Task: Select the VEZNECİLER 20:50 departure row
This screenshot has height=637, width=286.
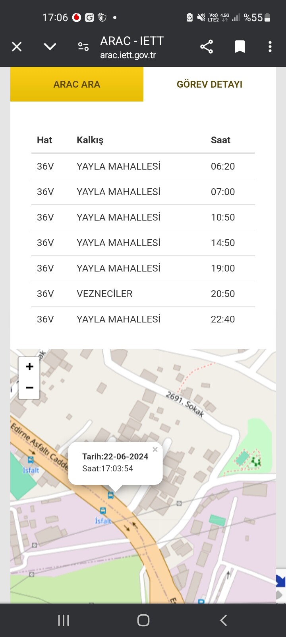Action: point(143,294)
